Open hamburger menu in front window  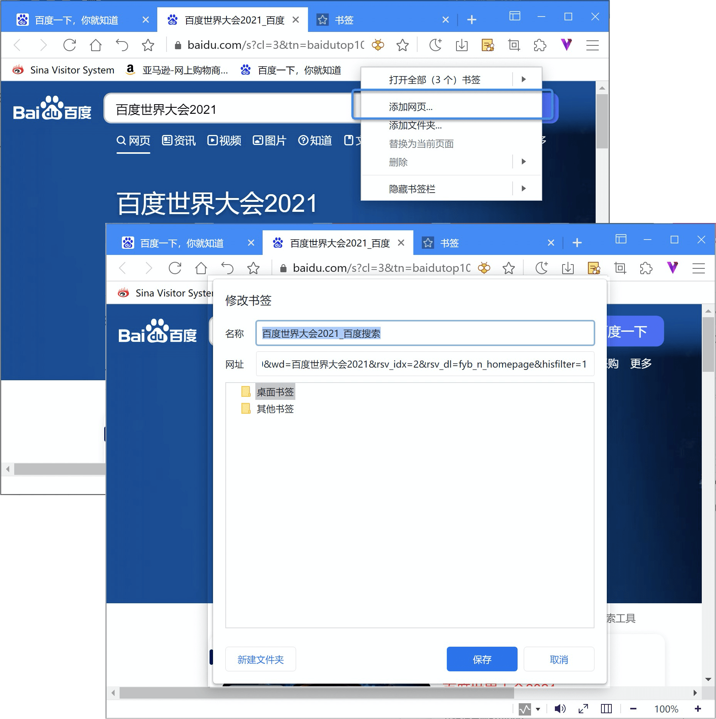tap(699, 268)
